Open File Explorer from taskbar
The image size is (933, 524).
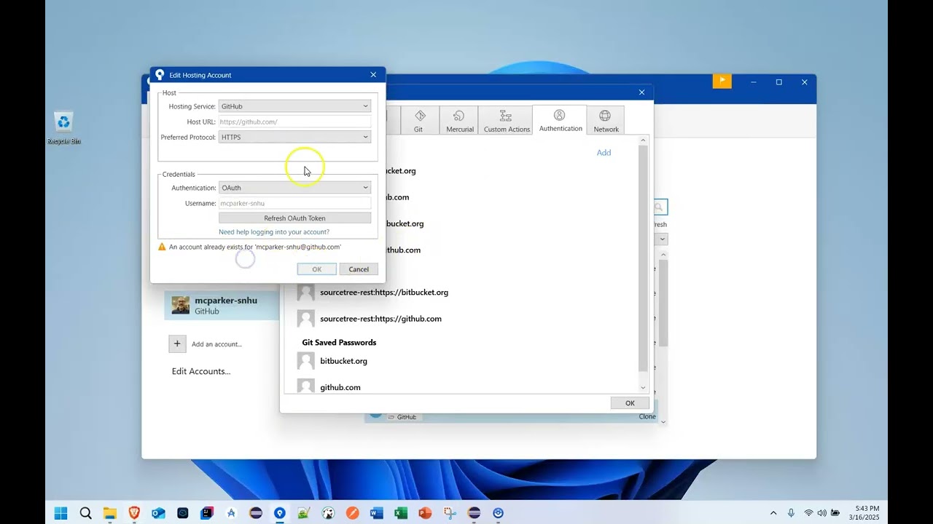[x=110, y=513]
